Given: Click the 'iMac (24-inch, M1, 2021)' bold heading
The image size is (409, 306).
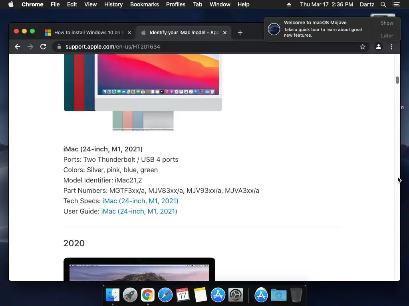Looking at the screenshot, I should [103, 149].
